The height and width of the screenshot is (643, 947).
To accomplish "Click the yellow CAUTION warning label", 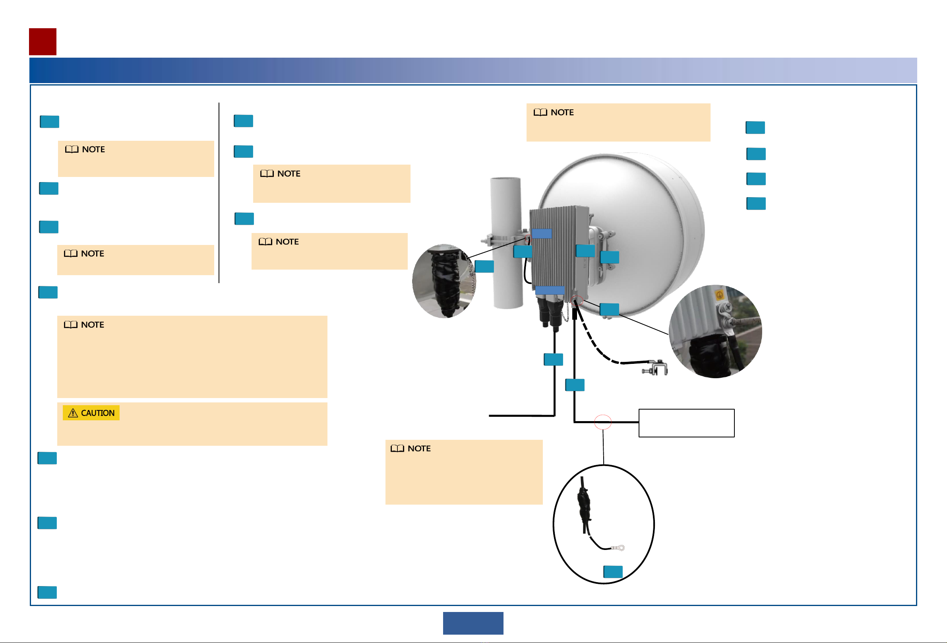I will 91,413.
